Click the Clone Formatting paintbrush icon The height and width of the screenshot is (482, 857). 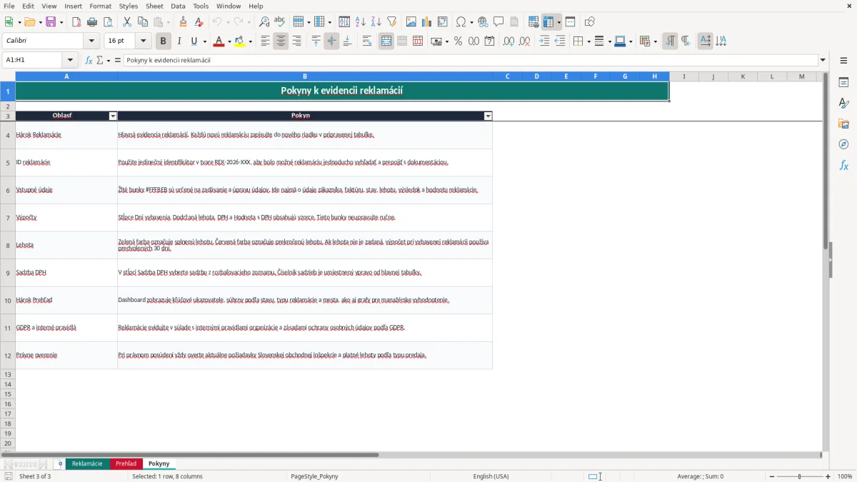click(183, 22)
